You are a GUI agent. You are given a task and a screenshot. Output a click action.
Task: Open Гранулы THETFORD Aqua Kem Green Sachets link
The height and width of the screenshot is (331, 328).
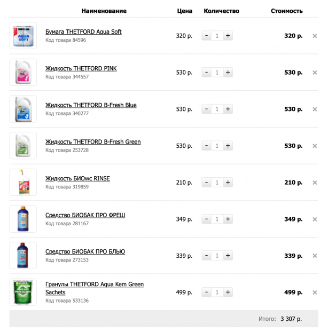(x=95, y=288)
